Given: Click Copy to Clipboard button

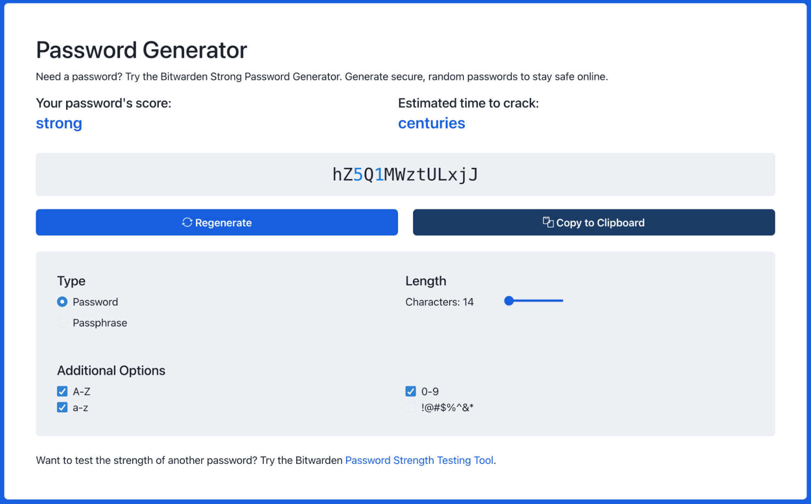Looking at the screenshot, I should pyautogui.click(x=594, y=222).
